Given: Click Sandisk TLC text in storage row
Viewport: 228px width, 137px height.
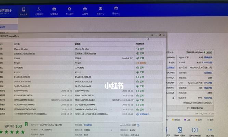Looking at the screenshot, I should click(128, 58).
